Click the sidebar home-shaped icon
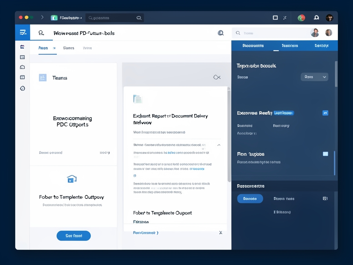 pyautogui.click(x=22, y=67)
